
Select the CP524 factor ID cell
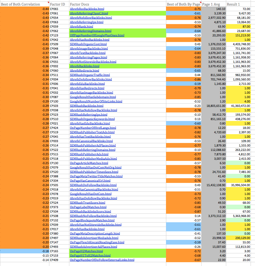click(59, 203)
